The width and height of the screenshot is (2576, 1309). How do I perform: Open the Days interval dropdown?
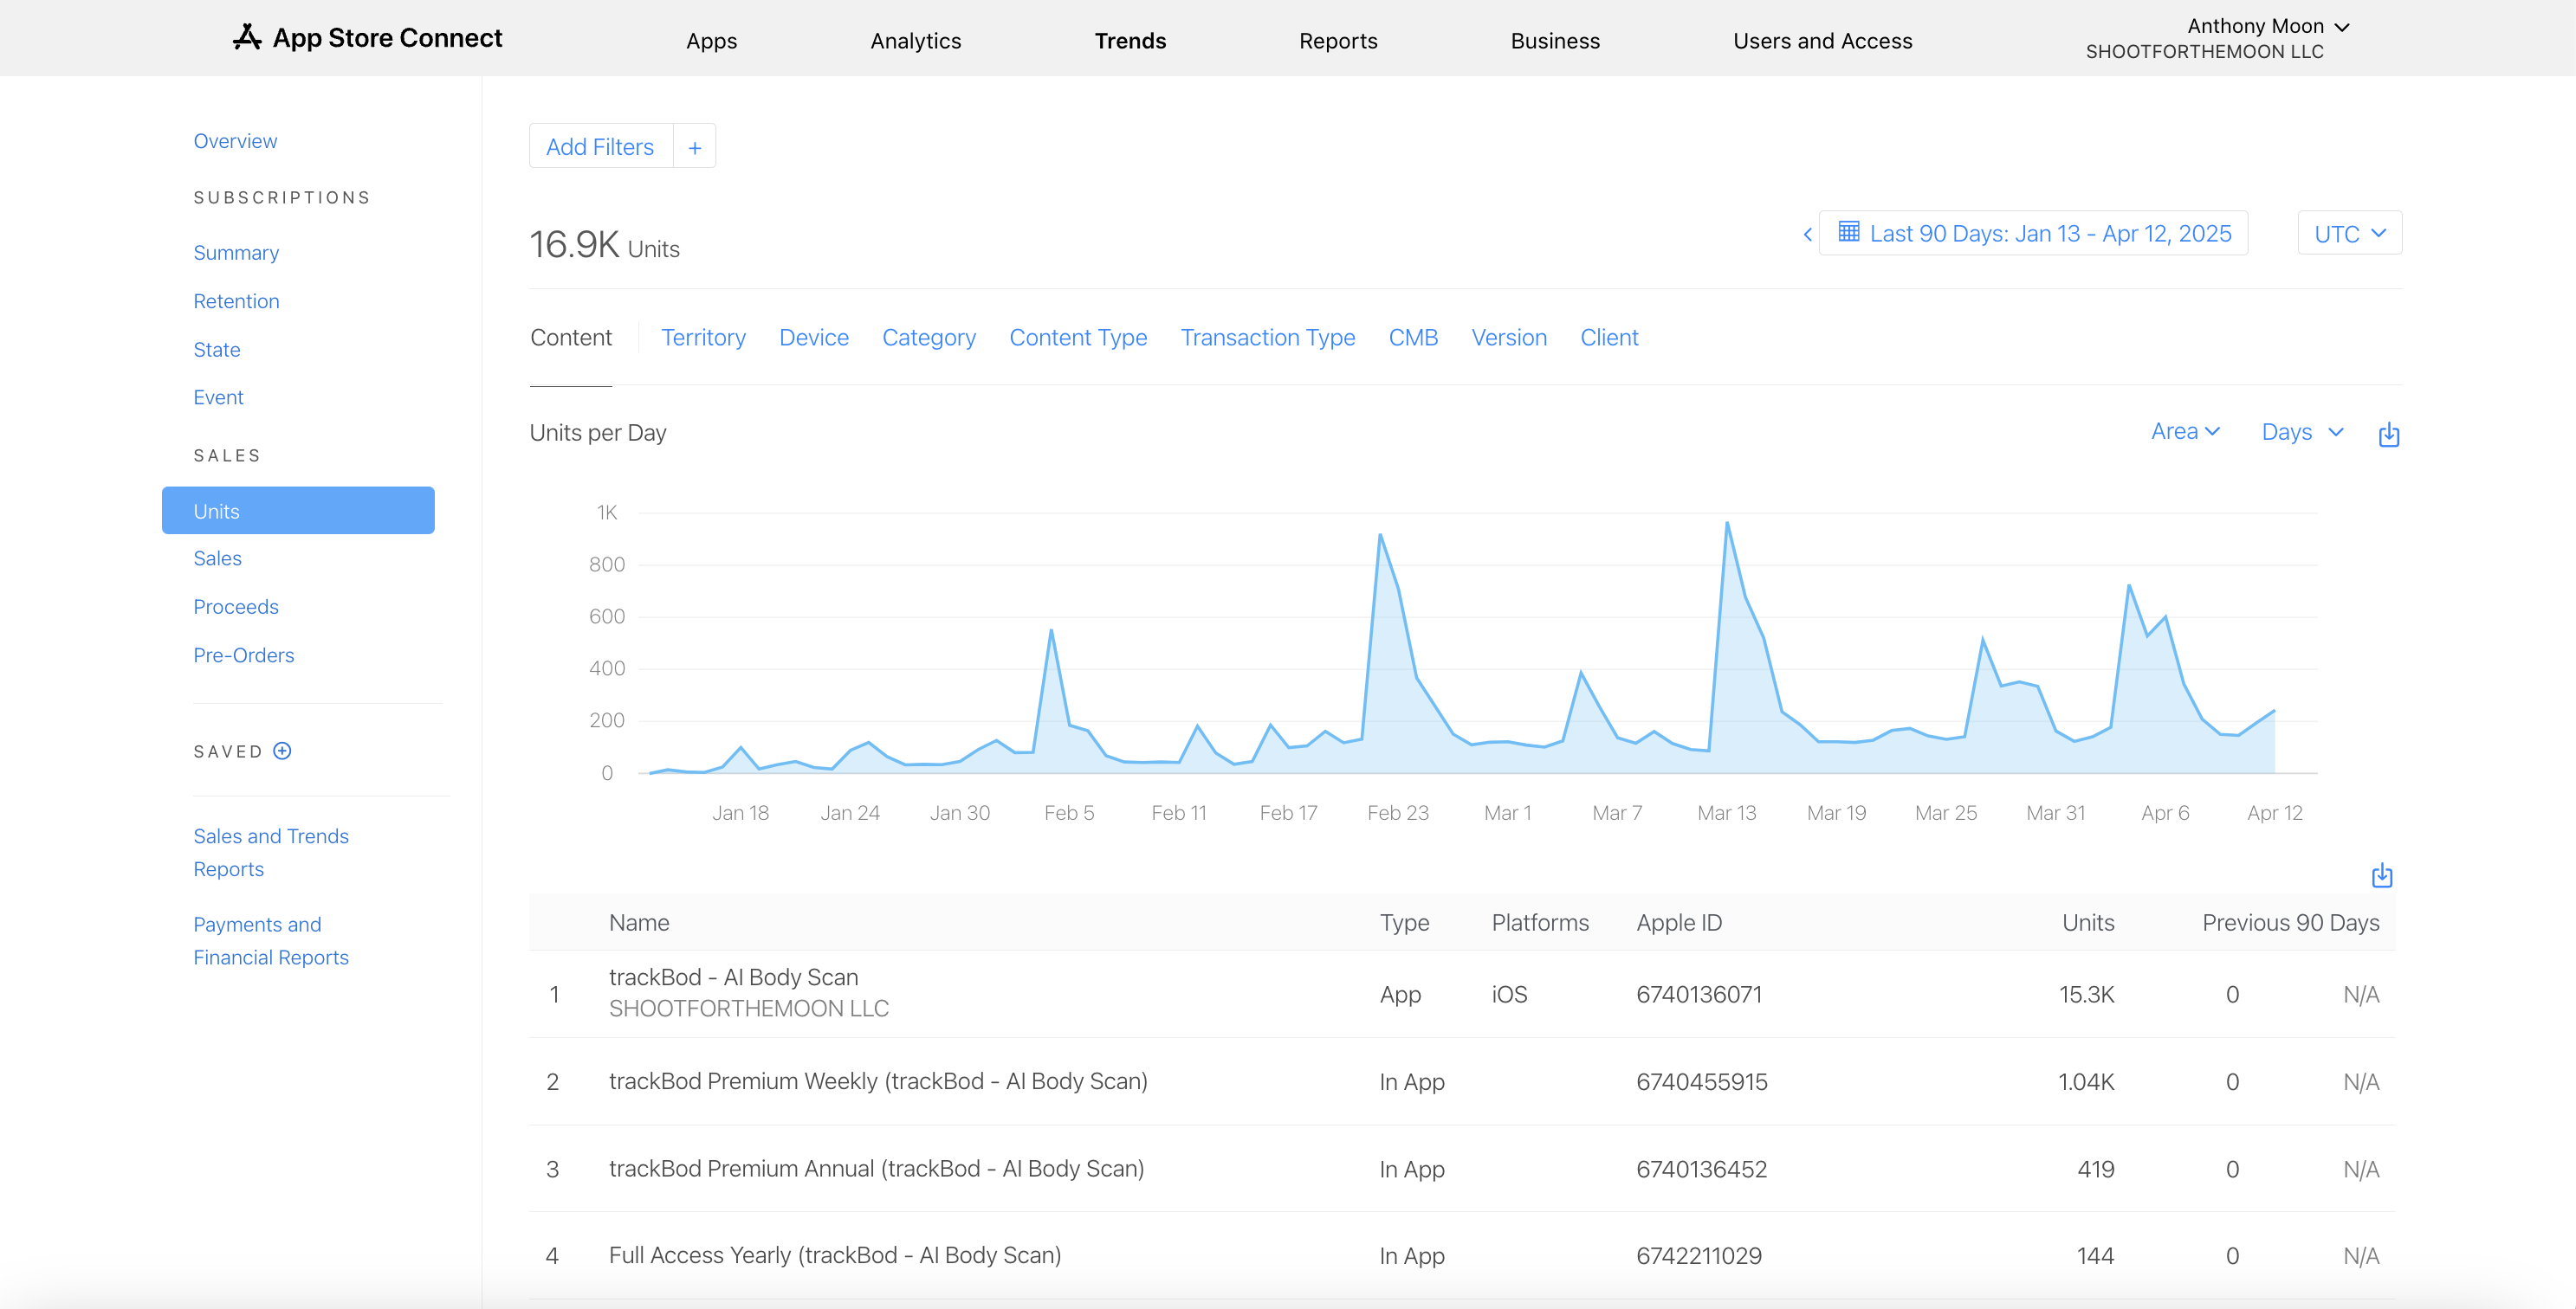click(2303, 432)
